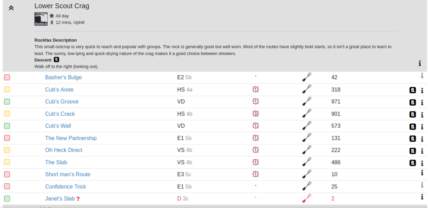Tick the checkbox for Basher's Bulge

(7, 77)
